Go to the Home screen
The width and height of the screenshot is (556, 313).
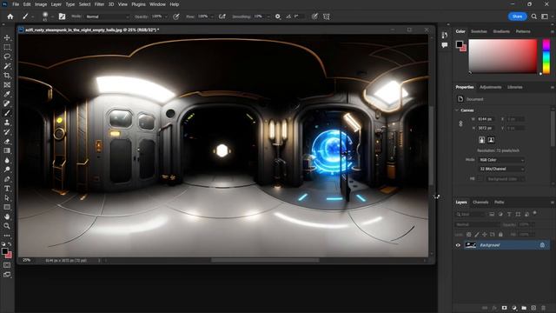(10, 17)
